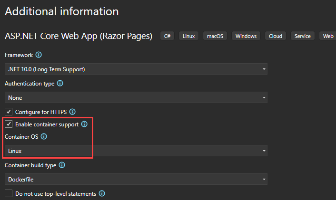Viewport: 336px width, 200px height.
Task: Click the Configure for HTTPS label text
Action: (x=41, y=112)
